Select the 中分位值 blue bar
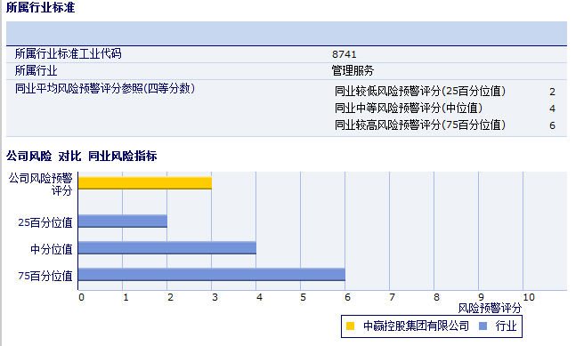The image size is (584, 346). pyautogui.click(x=167, y=248)
